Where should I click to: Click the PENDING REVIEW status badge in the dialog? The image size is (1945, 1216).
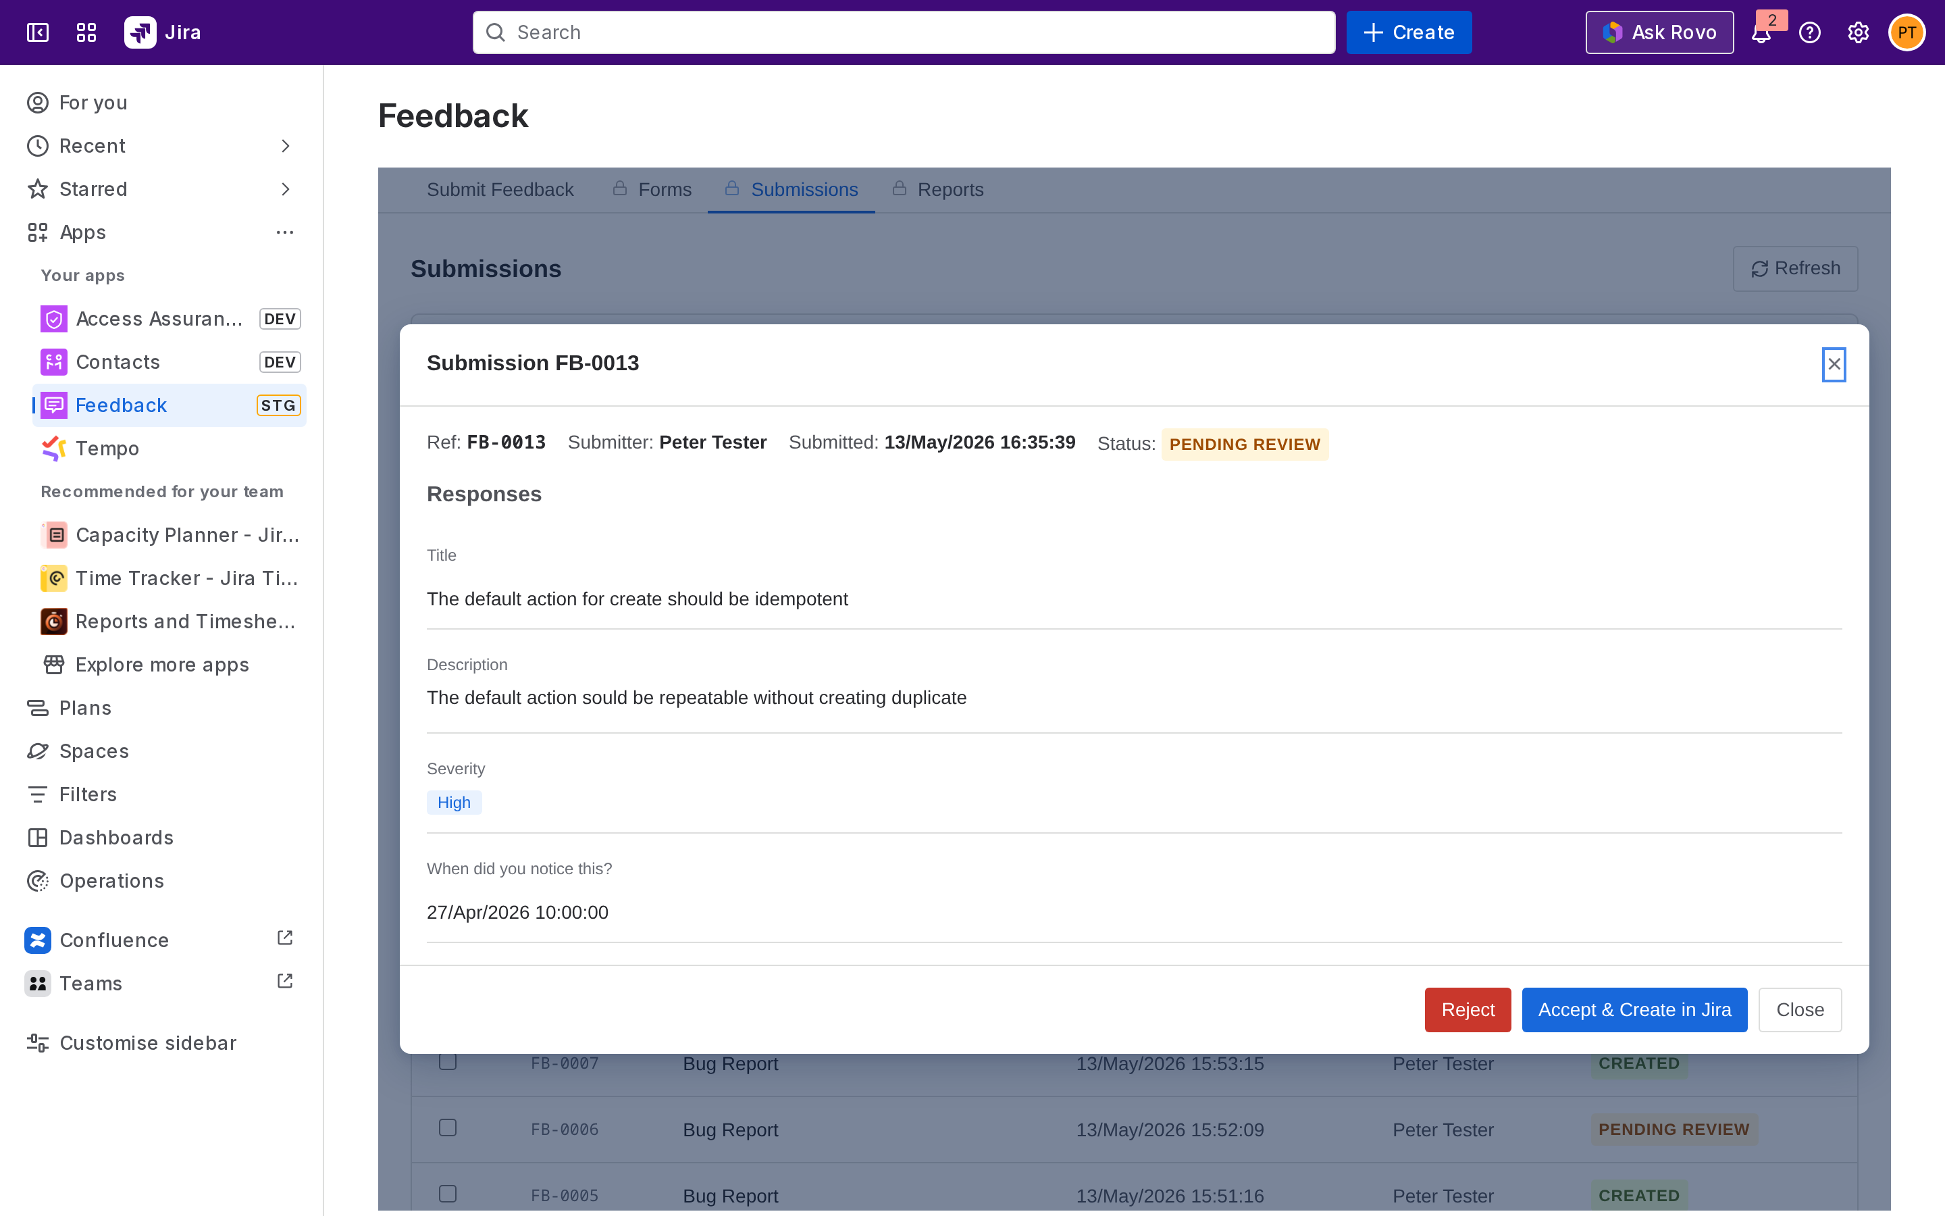pyautogui.click(x=1244, y=445)
